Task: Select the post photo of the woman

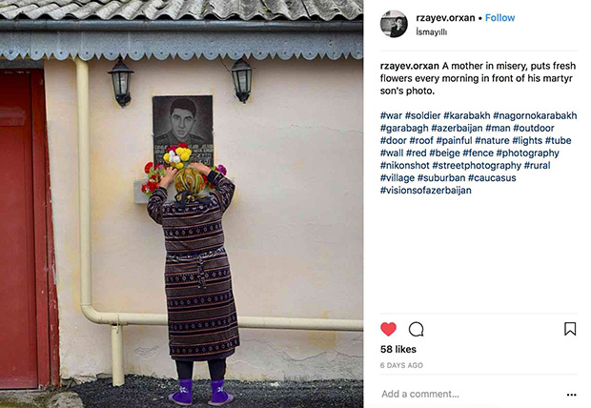Action: (182, 204)
